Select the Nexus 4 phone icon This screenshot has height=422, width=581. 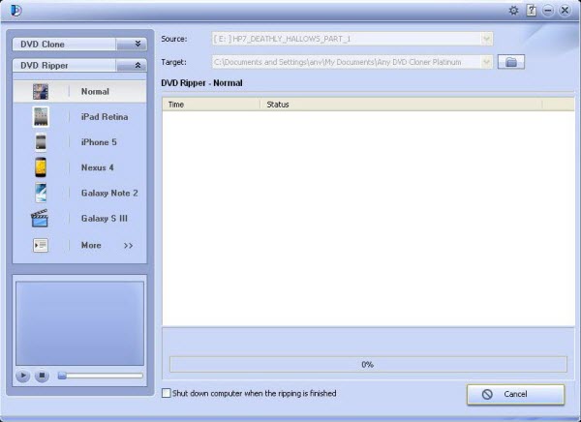[41, 167]
